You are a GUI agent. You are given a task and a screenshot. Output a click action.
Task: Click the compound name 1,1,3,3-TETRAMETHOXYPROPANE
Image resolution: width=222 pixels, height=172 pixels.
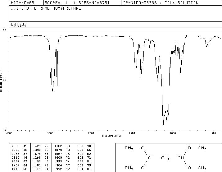pos(46,8)
